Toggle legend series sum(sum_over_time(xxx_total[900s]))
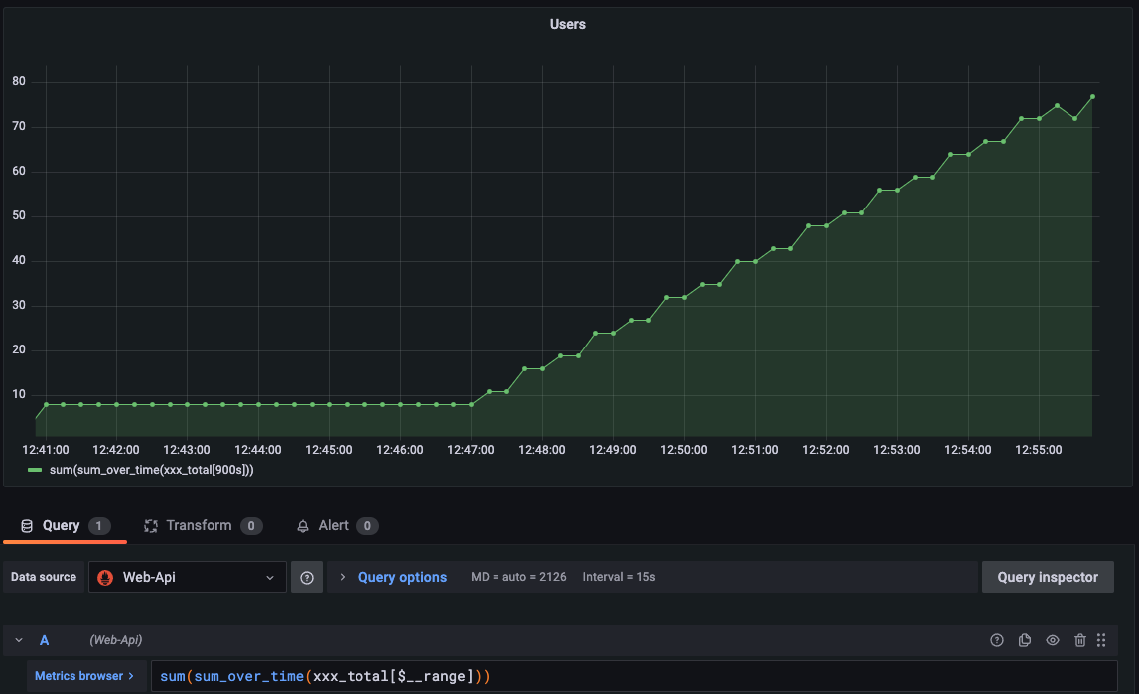1139x694 pixels. [x=151, y=470]
